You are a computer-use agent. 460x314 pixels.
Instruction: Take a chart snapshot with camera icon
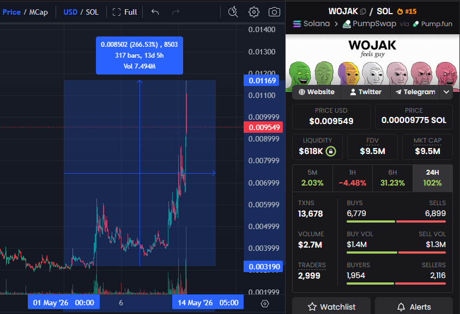point(274,12)
